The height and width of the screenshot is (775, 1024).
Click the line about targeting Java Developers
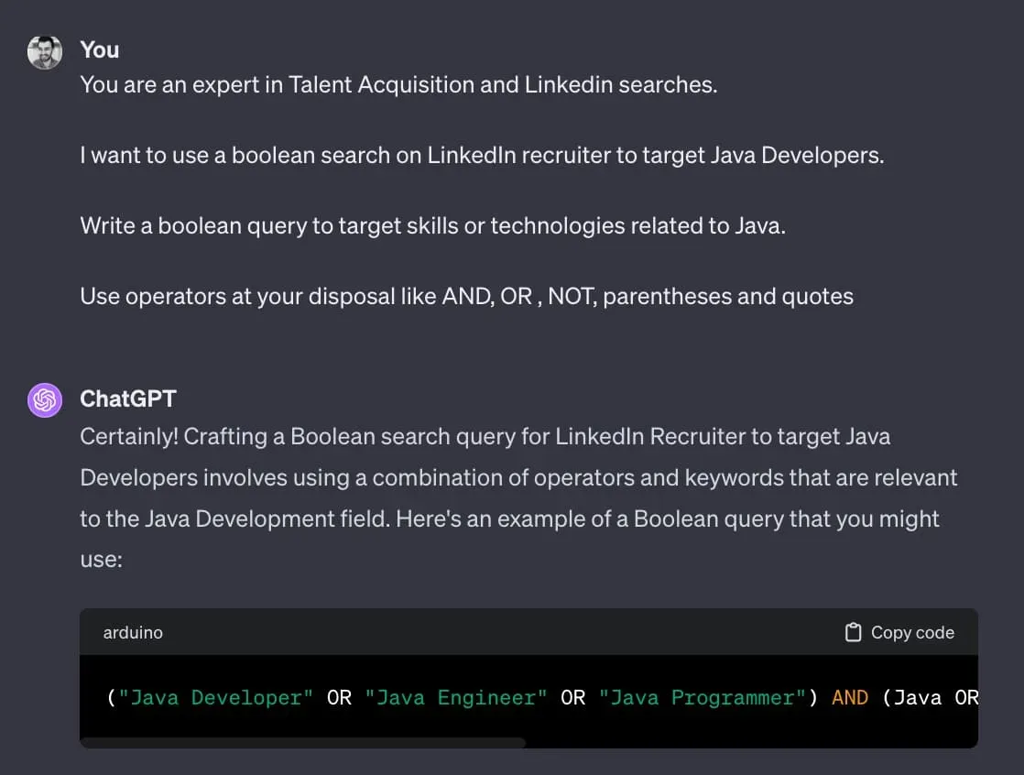point(482,156)
